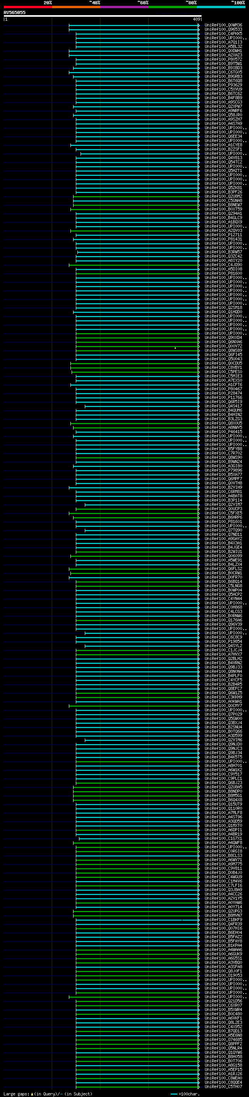Select hit label UniRef100_P46415
The height and width of the screenshot is (1097, 249).
pyautogui.click(x=223, y=432)
